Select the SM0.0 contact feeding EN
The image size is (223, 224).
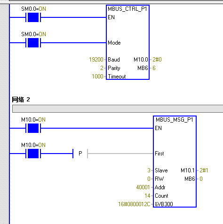click(33, 17)
